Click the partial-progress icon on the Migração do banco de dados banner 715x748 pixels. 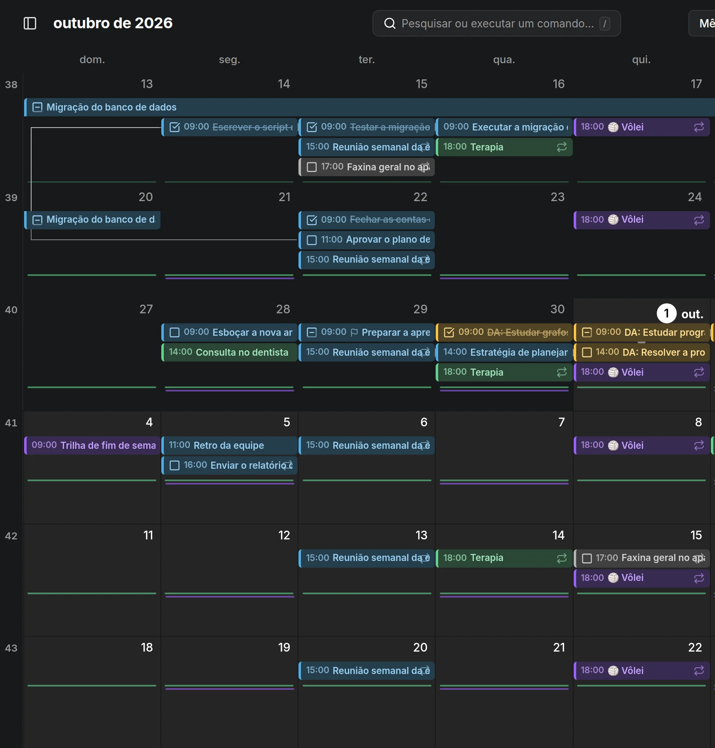pyautogui.click(x=37, y=107)
